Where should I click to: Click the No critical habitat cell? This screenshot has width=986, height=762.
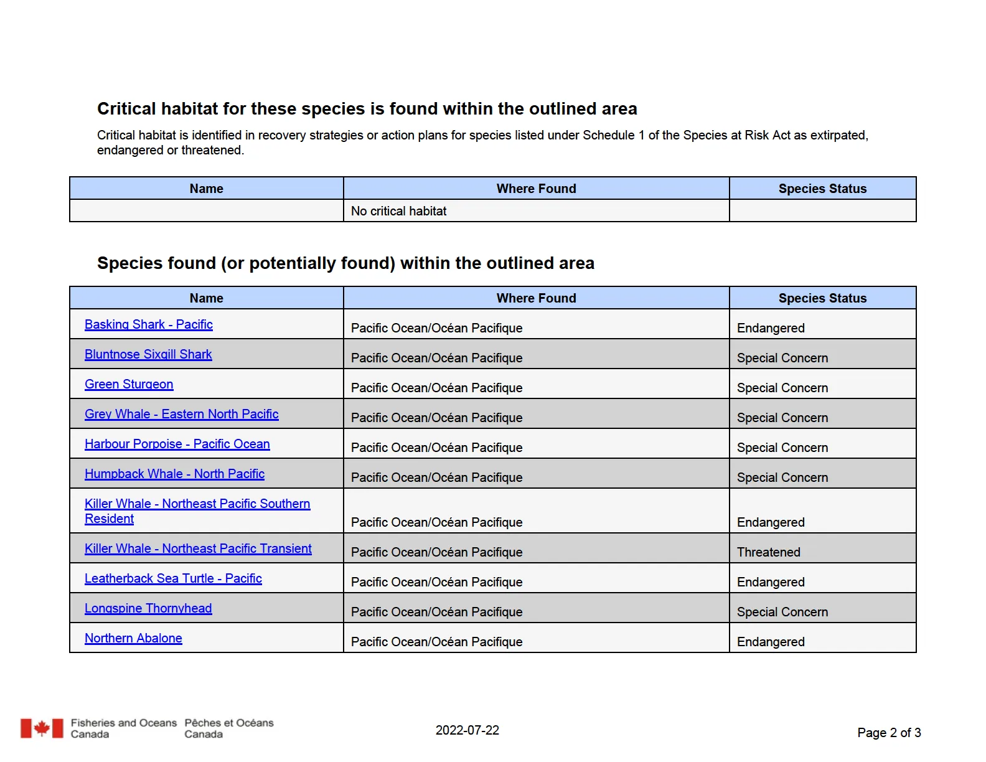(x=536, y=211)
